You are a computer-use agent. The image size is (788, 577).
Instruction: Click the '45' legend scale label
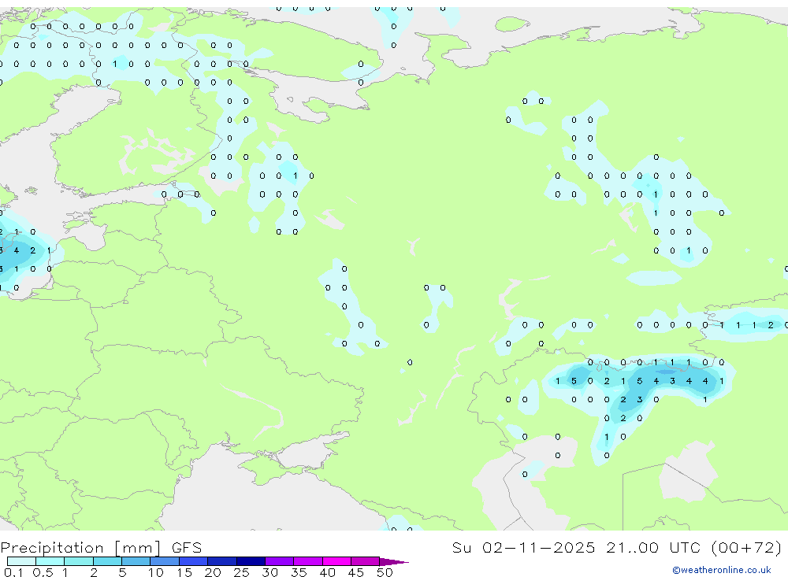[356, 572]
